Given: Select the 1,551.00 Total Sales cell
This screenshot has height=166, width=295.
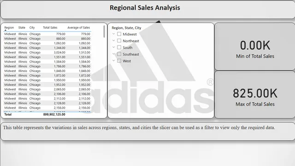Looking at the screenshot, I should click(x=59, y=57).
